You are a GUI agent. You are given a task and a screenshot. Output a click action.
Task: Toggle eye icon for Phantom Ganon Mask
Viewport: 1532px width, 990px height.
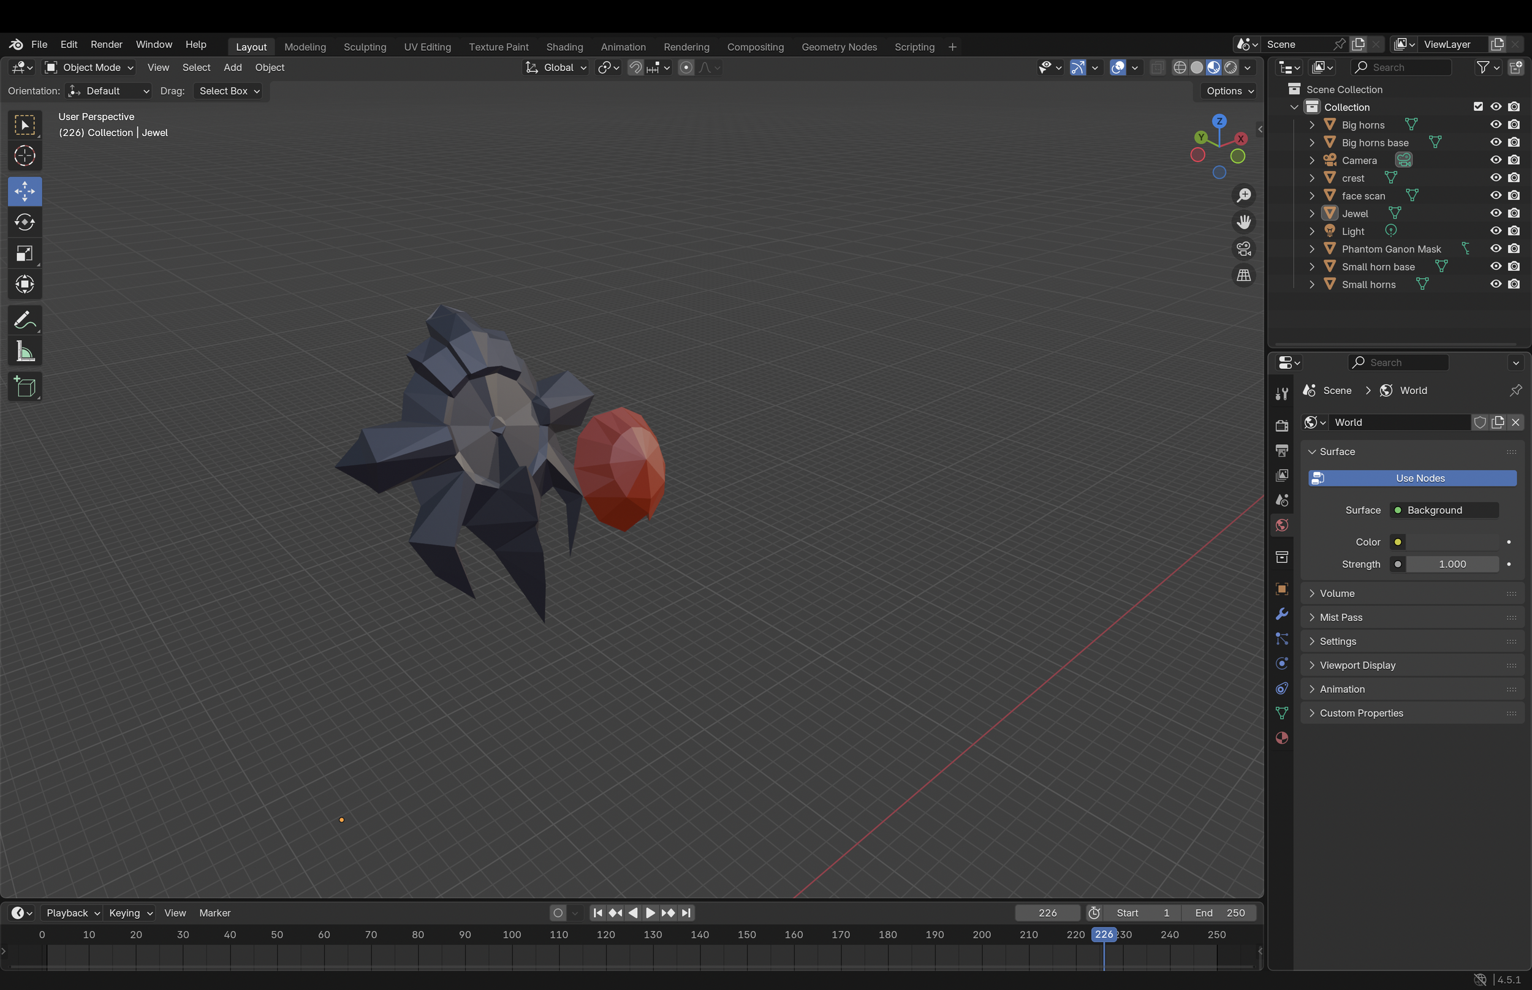click(x=1496, y=249)
